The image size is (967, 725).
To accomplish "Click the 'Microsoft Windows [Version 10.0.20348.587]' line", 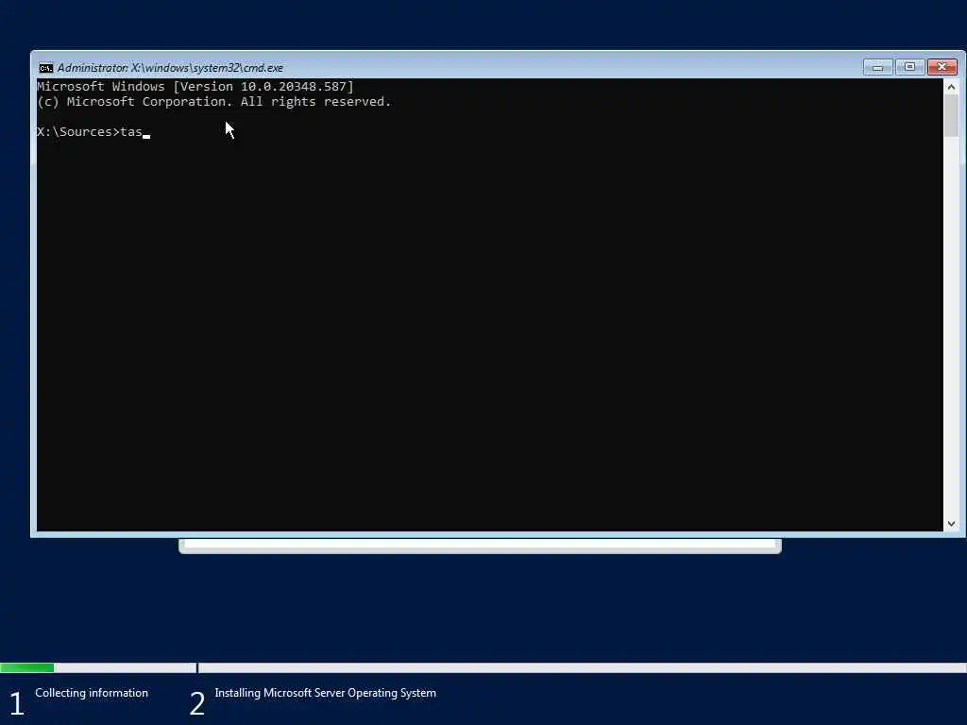I will click(195, 86).
